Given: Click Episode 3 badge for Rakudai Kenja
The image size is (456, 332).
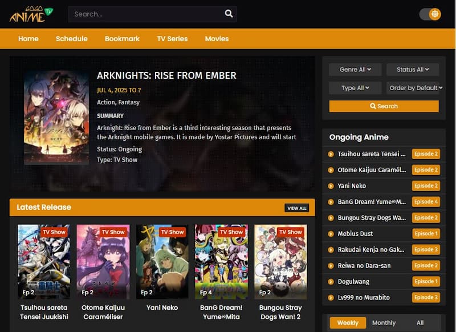Looking at the screenshot, I should tap(426, 250).
